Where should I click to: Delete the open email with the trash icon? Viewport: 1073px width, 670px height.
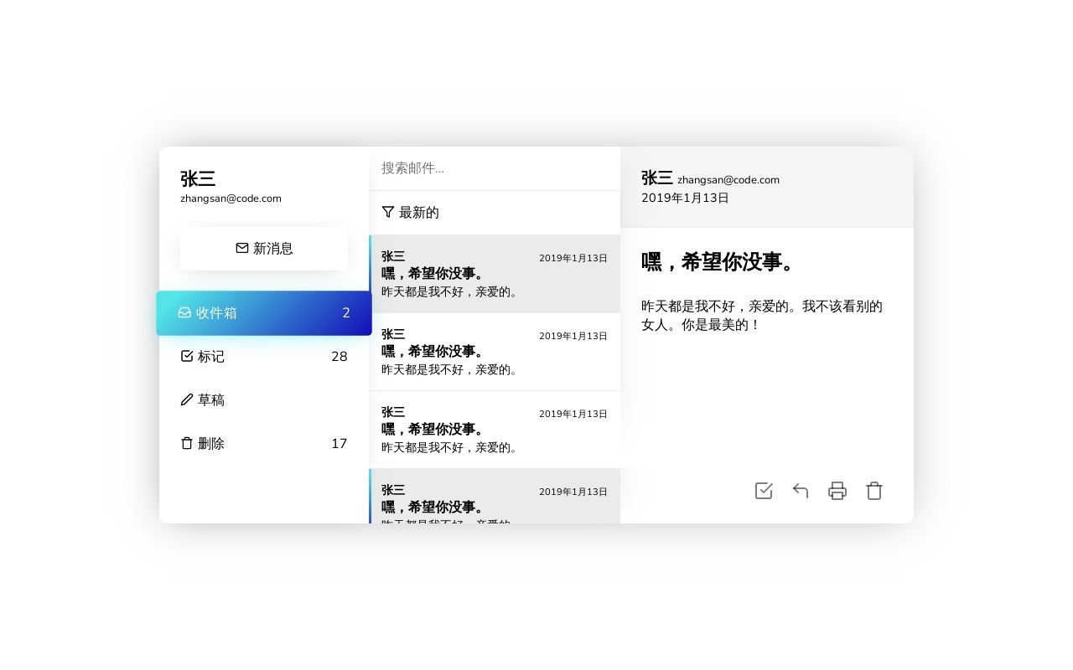(874, 491)
